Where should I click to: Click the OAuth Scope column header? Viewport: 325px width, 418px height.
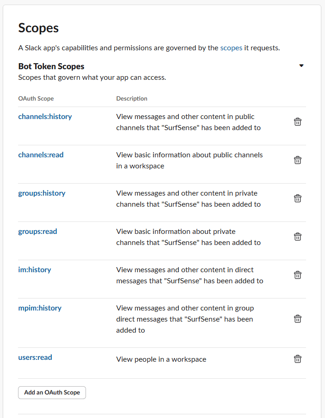point(36,98)
